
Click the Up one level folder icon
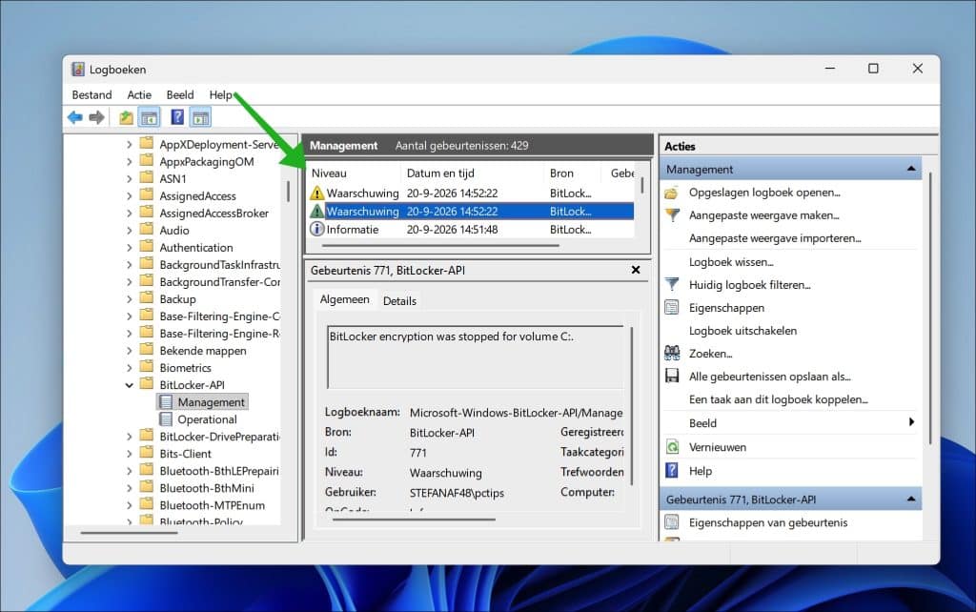click(x=127, y=117)
